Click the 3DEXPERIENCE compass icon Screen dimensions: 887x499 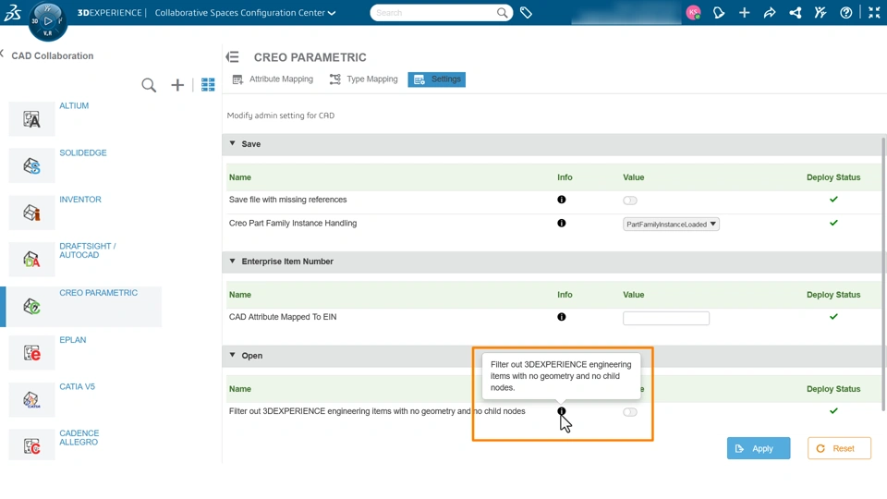pyautogui.click(x=47, y=21)
